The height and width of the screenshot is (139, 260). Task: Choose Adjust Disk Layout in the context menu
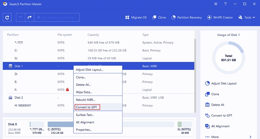coord(98,70)
